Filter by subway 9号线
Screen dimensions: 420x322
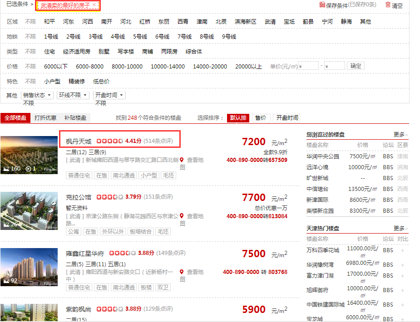(x=229, y=37)
